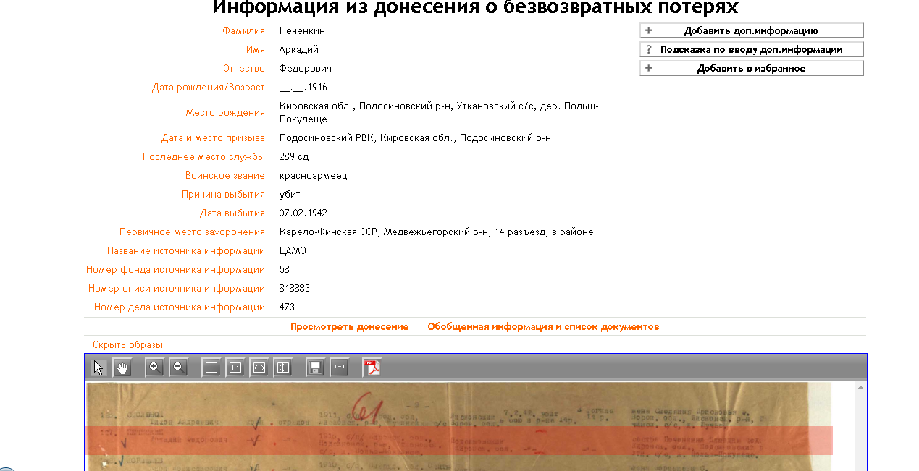Click 'Добавить доп.информацию' button
Viewport: 919px width, 471px height.
(x=751, y=31)
